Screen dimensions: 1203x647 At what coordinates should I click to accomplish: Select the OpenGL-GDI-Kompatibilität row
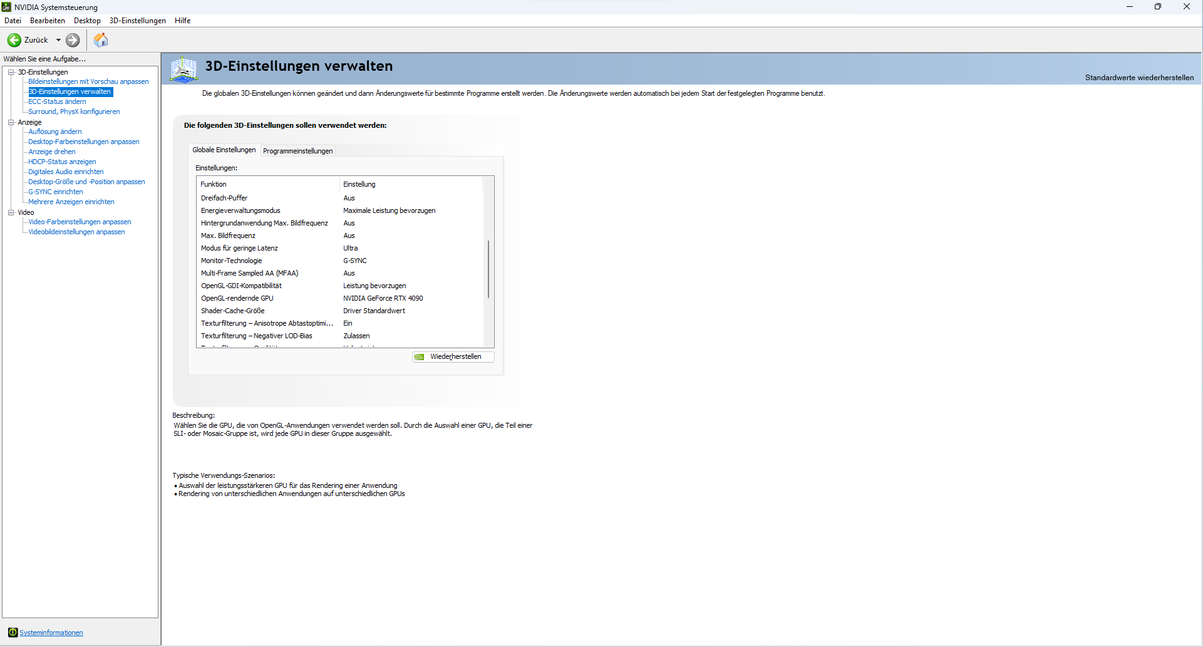[339, 286]
